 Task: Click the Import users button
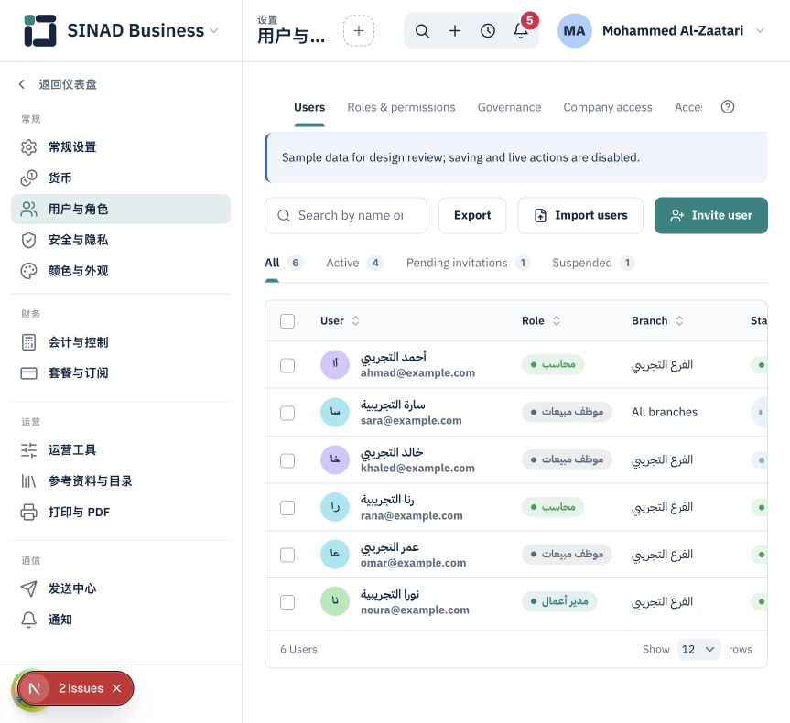[580, 216]
